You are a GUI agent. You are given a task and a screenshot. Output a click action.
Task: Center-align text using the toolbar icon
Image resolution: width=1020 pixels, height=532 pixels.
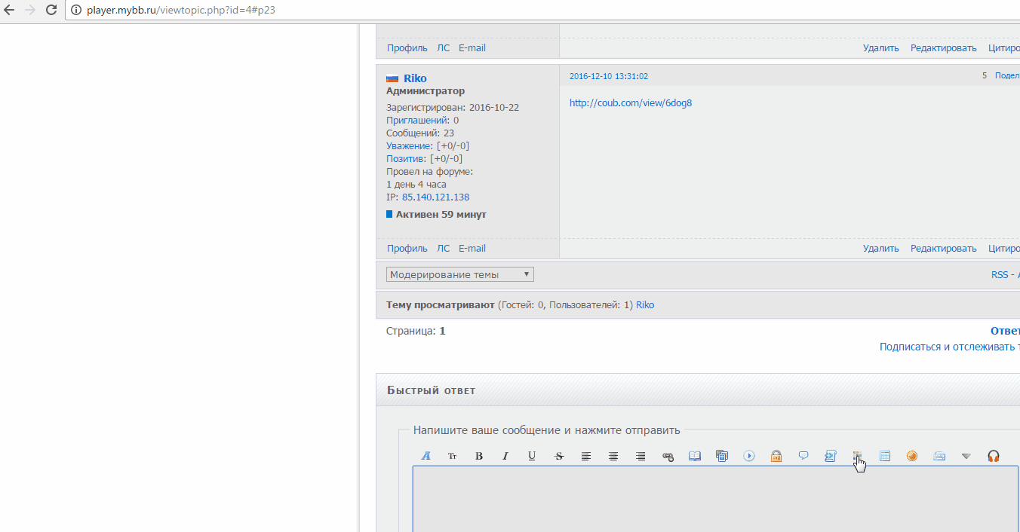[x=613, y=456]
